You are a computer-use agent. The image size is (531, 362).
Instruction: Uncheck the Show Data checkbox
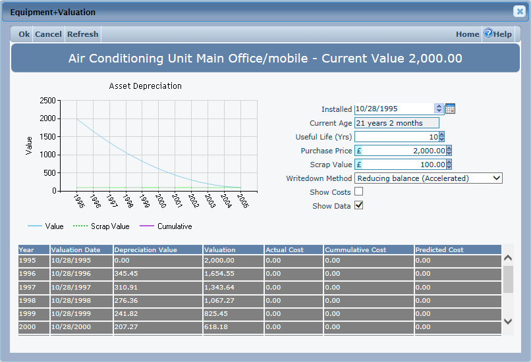359,206
